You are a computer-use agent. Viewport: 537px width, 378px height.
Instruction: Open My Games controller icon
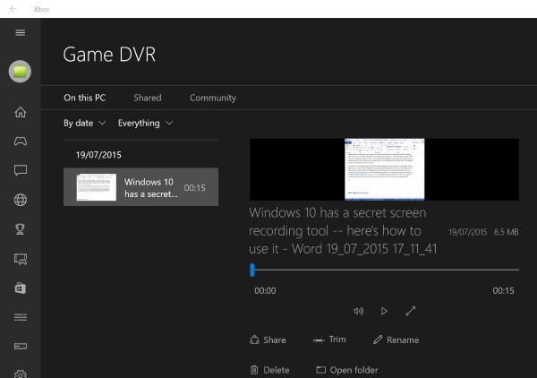pos(21,141)
